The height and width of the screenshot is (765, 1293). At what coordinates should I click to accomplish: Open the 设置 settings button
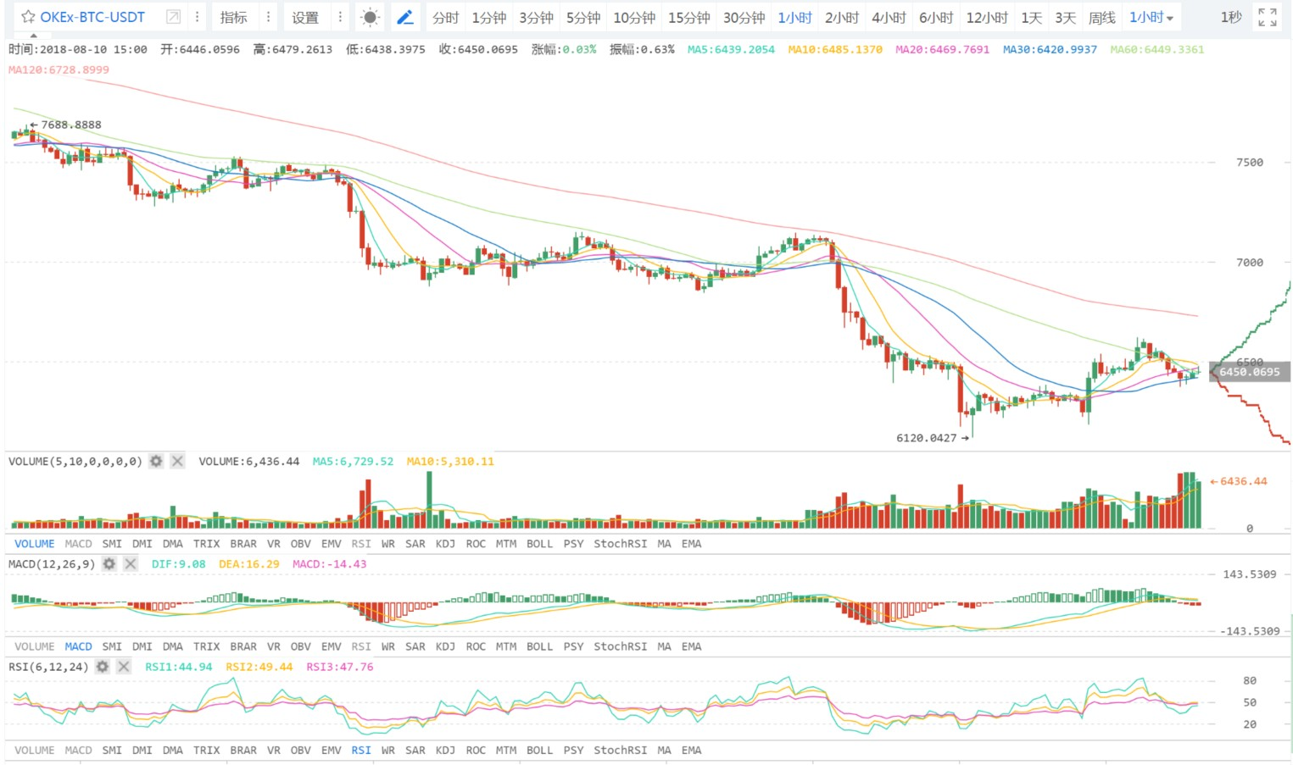(305, 17)
